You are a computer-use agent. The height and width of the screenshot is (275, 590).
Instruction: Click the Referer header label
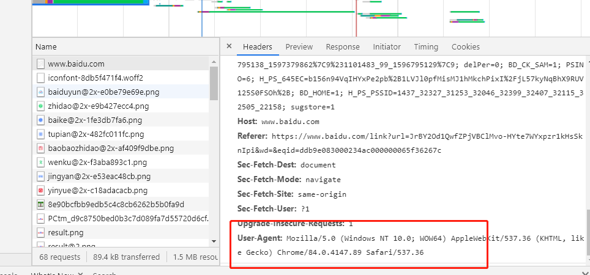tap(253, 136)
